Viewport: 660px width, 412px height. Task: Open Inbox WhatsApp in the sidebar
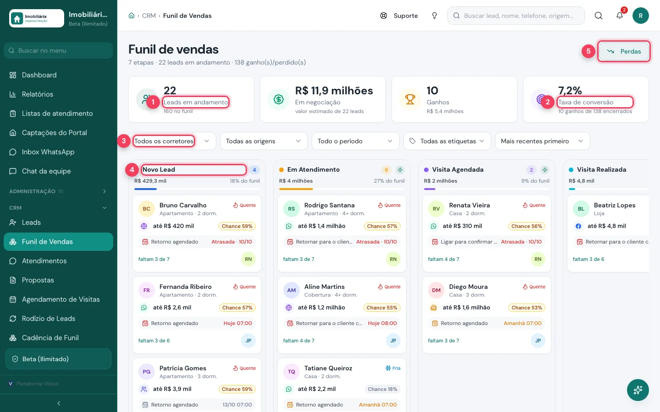(58, 152)
